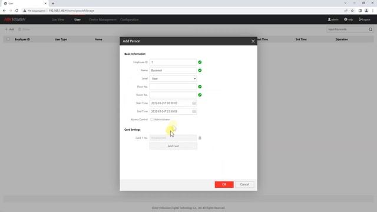Click the Operation column header
Viewport: 377px width, 212px height.
click(x=342, y=39)
